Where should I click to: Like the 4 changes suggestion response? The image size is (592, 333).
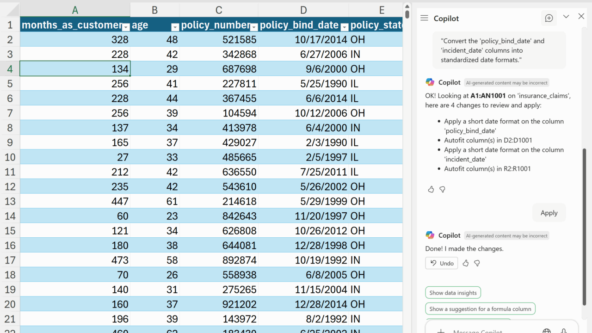pos(431,189)
